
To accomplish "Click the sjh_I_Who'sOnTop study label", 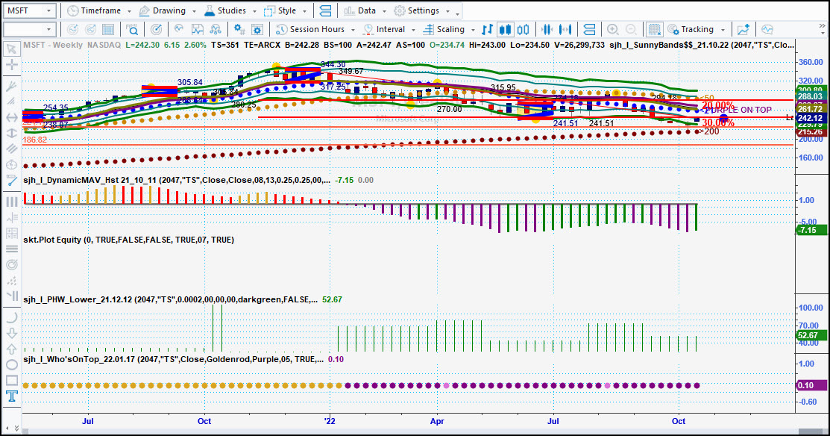I will click(174, 360).
